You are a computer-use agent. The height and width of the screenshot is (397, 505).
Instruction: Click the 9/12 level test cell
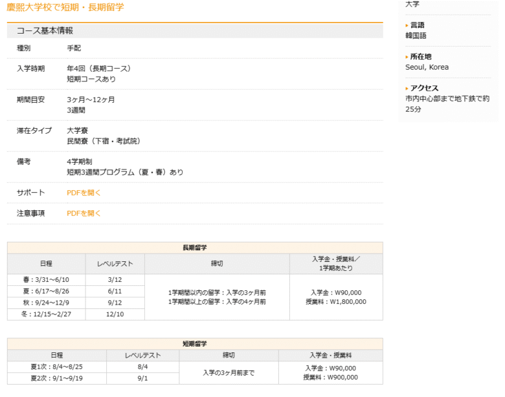pyautogui.click(x=115, y=303)
